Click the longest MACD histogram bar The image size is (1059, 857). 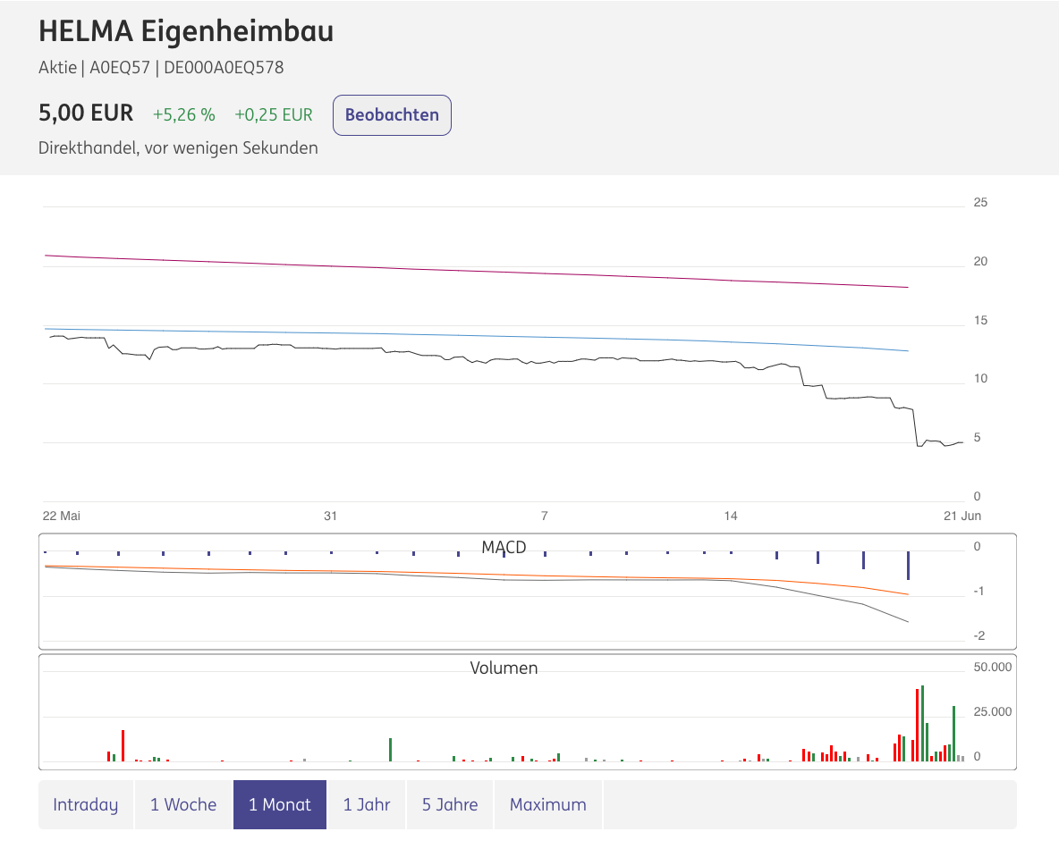coord(908,565)
